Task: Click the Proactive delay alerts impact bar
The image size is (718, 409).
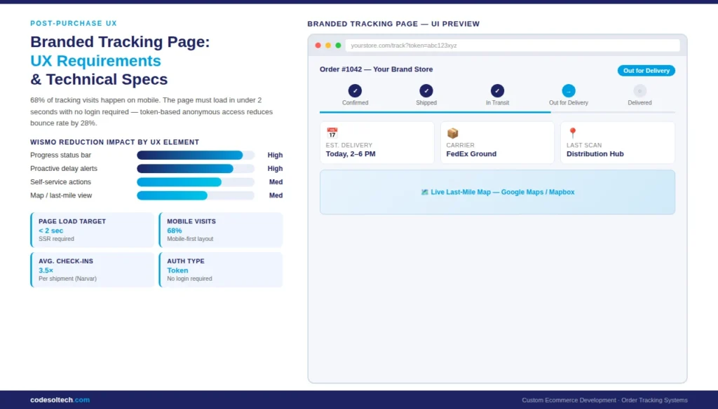Action: coord(196,168)
